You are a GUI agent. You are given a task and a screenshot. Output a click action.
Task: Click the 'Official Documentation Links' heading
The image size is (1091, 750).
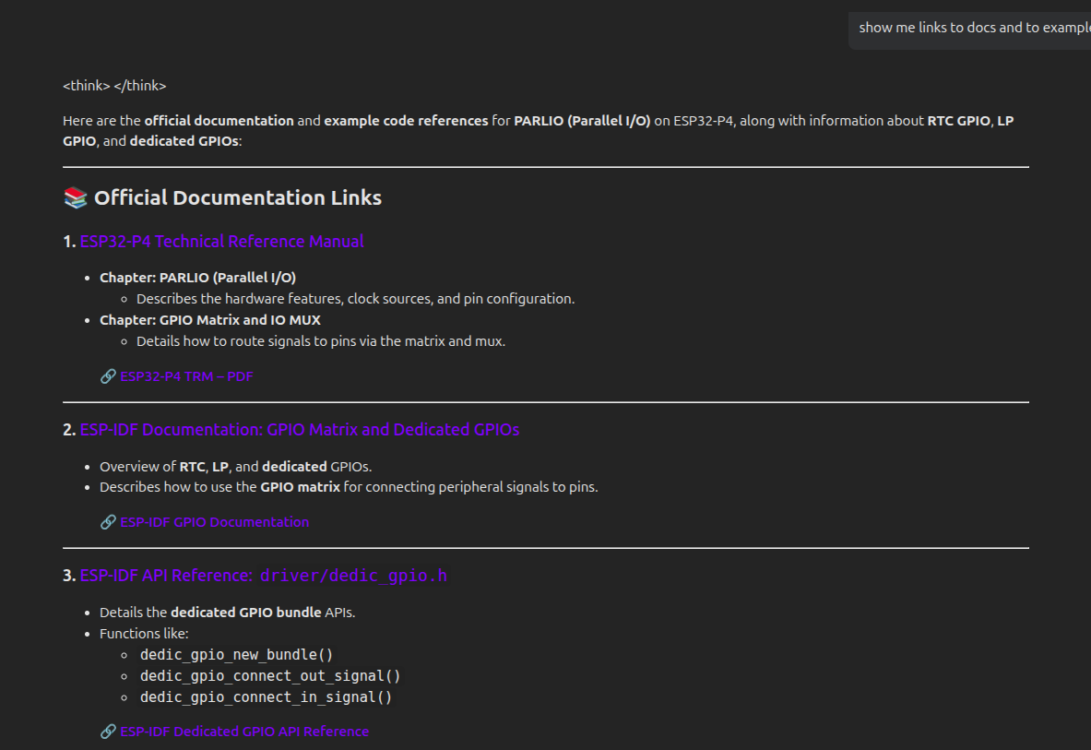pyautogui.click(x=237, y=197)
